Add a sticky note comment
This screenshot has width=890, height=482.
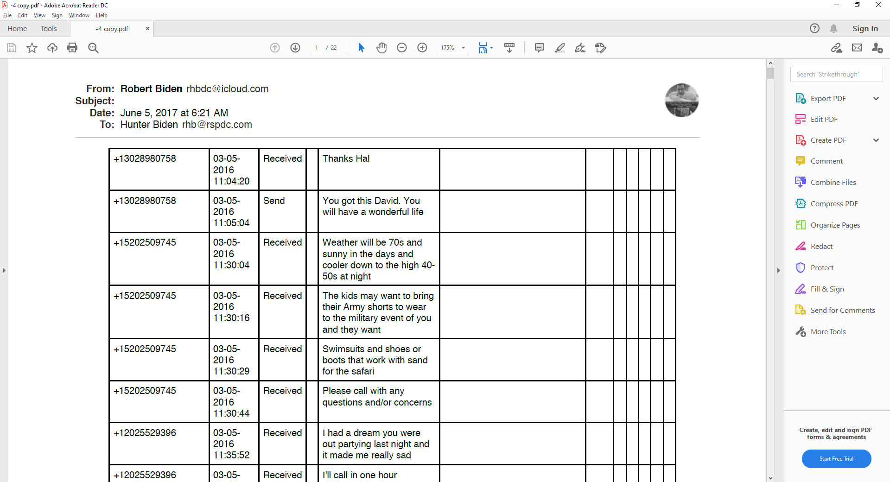[540, 48]
